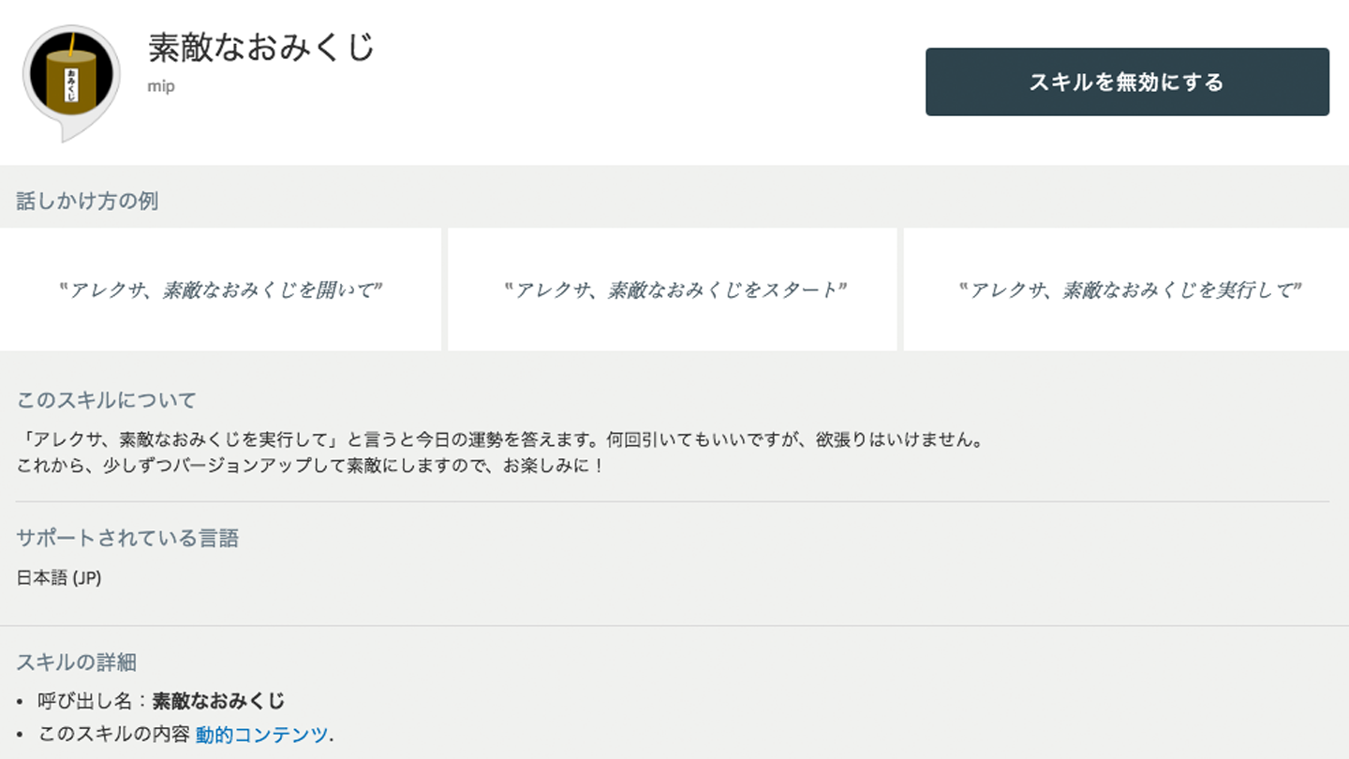
Task: Click the description line starting with これから
Action: click(x=310, y=465)
